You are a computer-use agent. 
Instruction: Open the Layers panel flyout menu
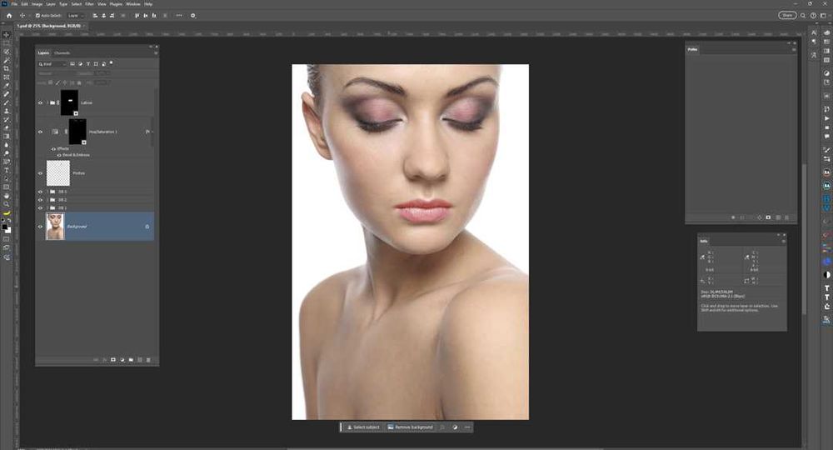click(156, 52)
